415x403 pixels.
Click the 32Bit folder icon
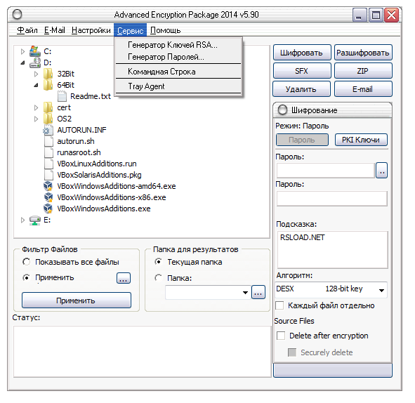tap(48, 74)
